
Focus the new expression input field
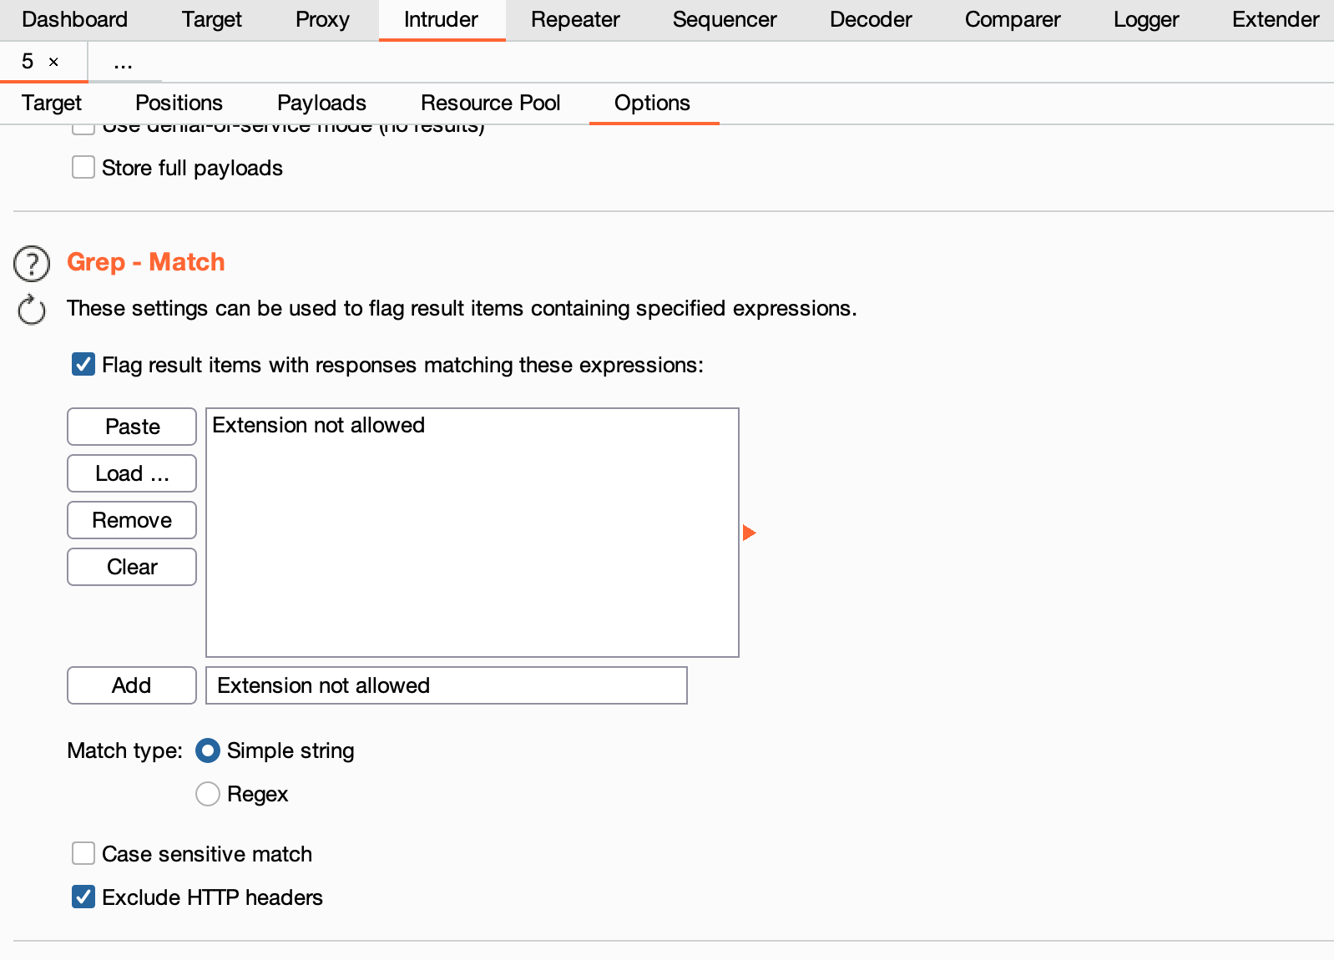point(447,685)
